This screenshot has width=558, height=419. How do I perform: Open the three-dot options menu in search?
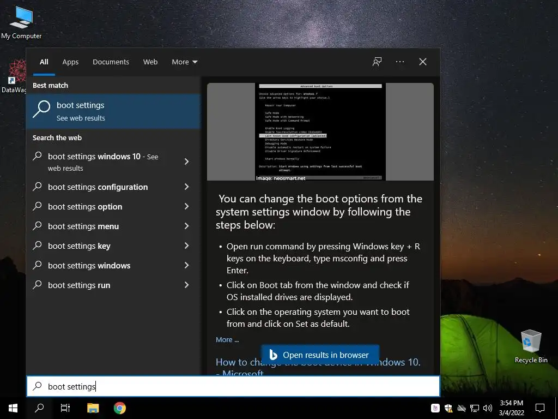pos(399,62)
